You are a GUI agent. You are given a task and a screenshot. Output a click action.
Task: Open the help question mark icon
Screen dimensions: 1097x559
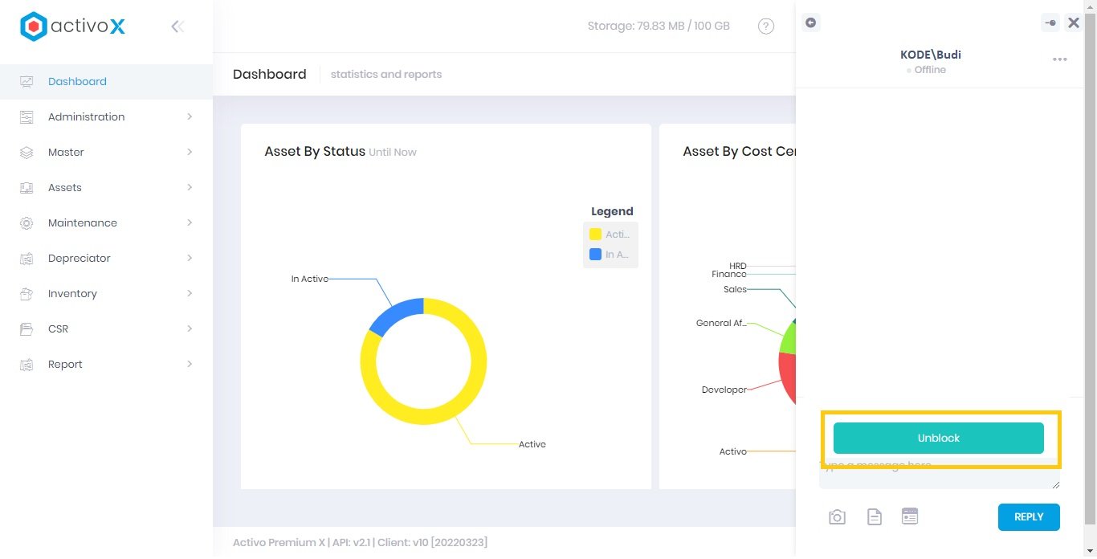(766, 27)
